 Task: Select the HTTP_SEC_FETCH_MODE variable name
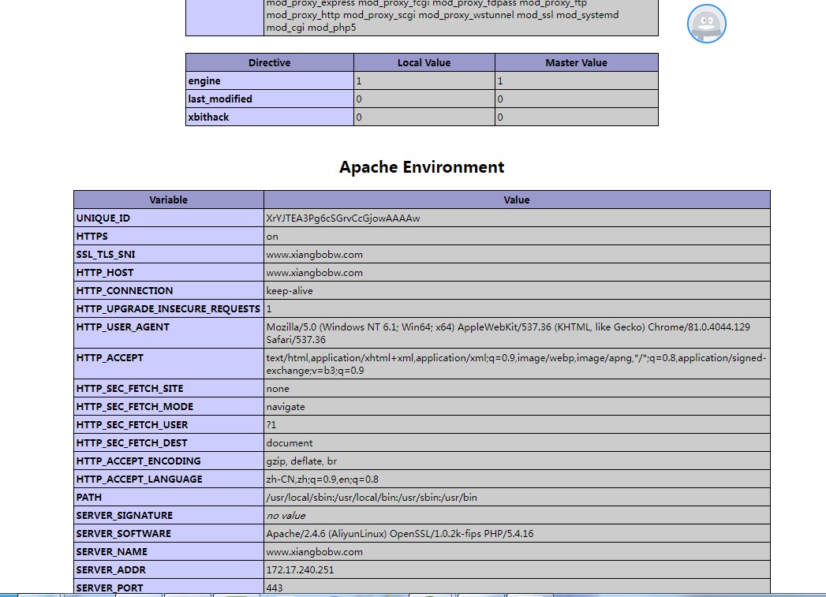pos(135,406)
